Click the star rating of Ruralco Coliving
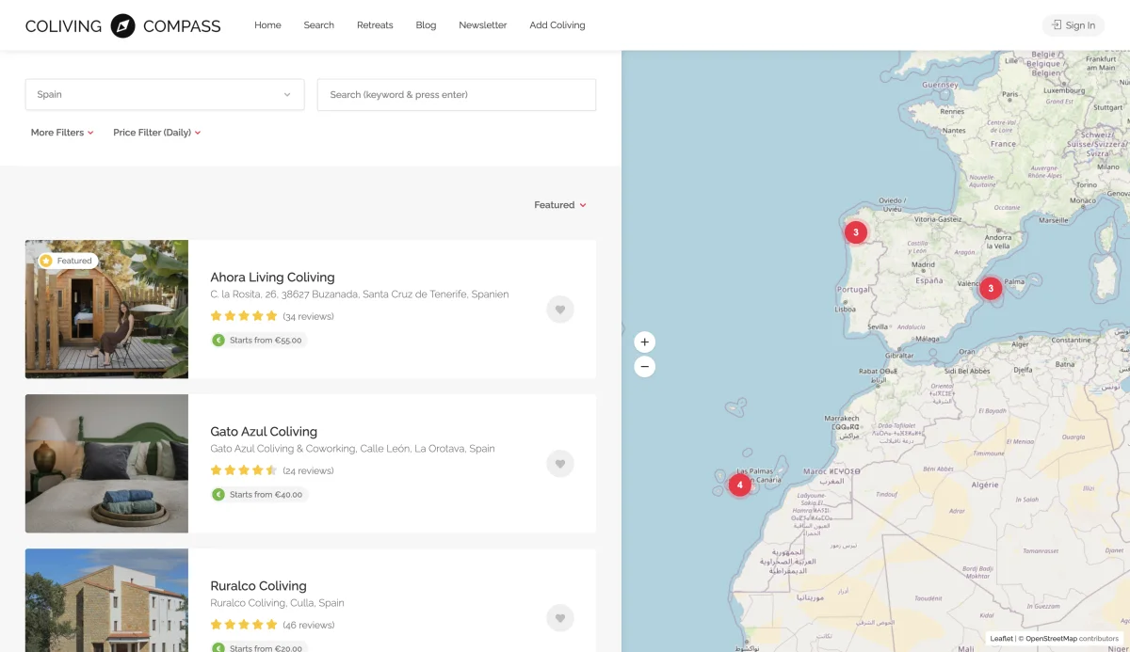Viewport: 1130px width, 652px height. [x=244, y=625]
